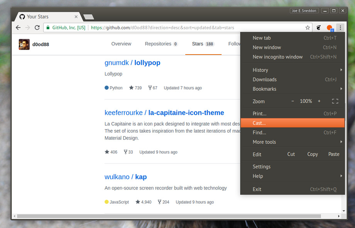Open the gnumdk / lollypop repository link
The image size is (355, 228).
[x=132, y=63]
